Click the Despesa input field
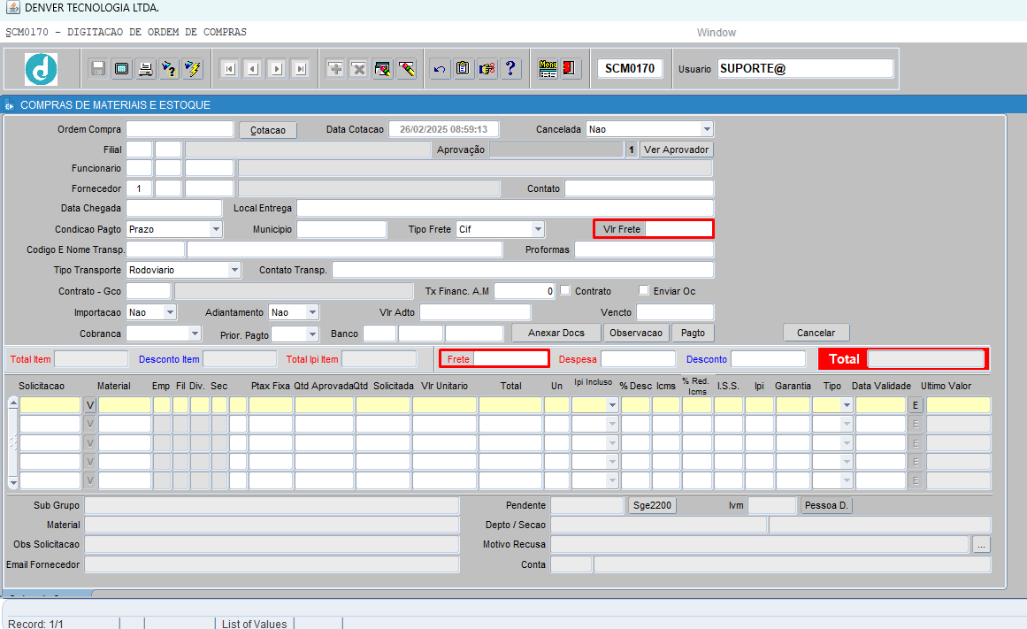The width and height of the screenshot is (1027, 629). (638, 359)
